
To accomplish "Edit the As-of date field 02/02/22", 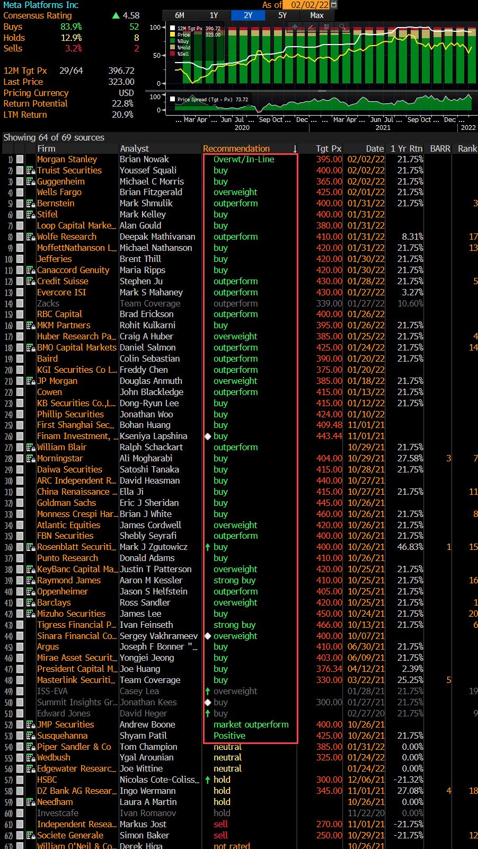I will click(307, 5).
